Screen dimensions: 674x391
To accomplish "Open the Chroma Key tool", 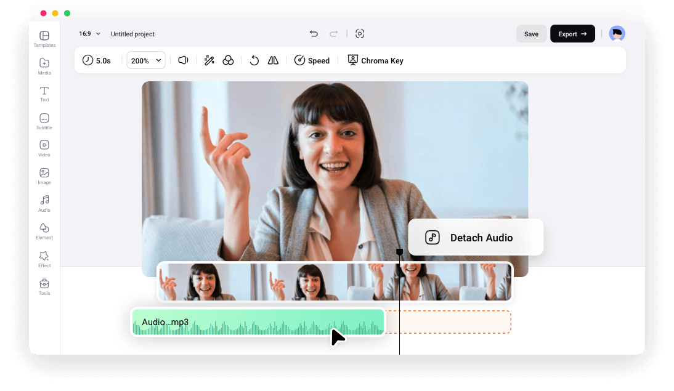I will 375,60.
